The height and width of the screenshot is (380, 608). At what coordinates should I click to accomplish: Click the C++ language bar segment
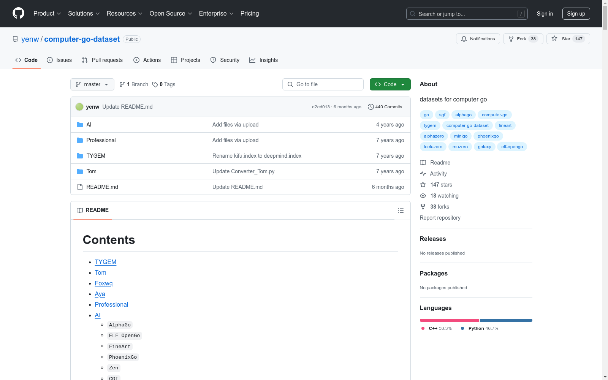click(449, 320)
